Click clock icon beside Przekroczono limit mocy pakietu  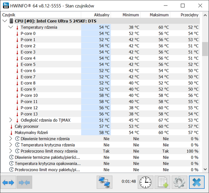11,170
